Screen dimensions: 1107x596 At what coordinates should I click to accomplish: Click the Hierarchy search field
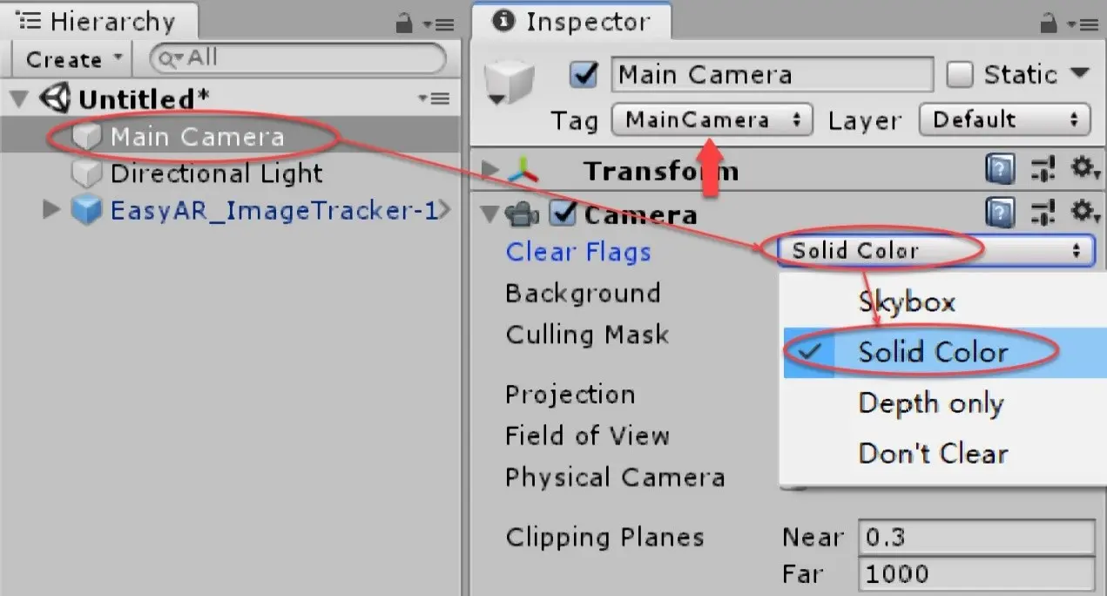click(x=297, y=59)
